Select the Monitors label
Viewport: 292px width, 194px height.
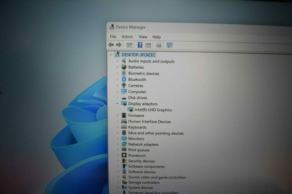pos(136,138)
